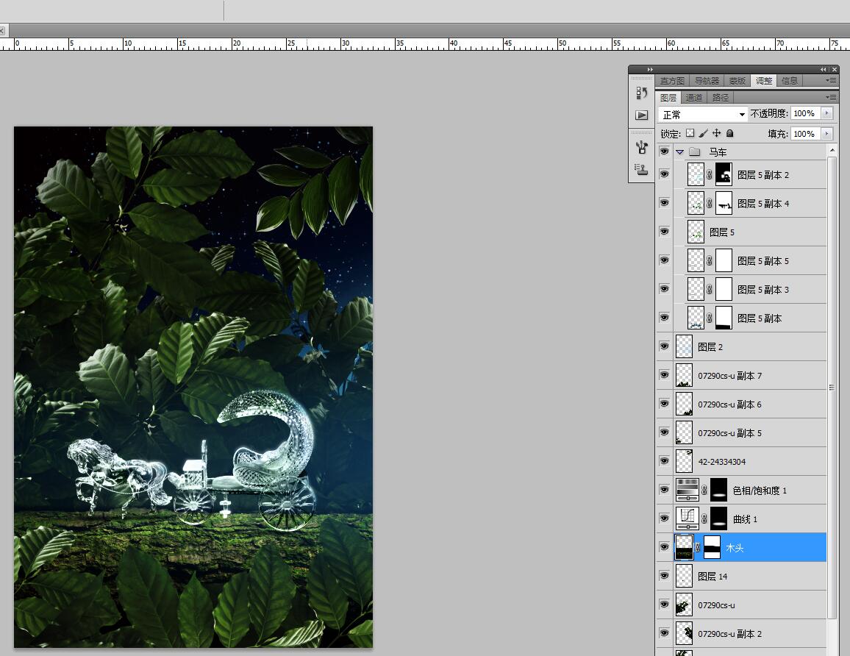Collapse panels to icons with double arrow
Image resolution: width=850 pixels, height=656 pixels.
[x=824, y=69]
